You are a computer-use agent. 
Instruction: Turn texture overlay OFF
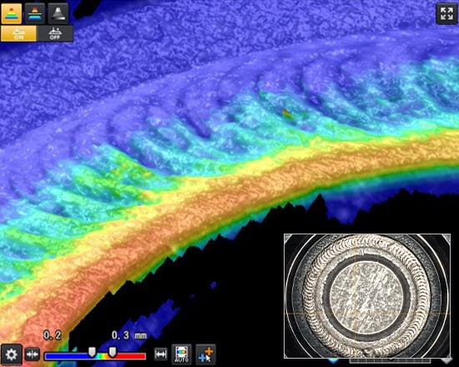[x=55, y=33]
